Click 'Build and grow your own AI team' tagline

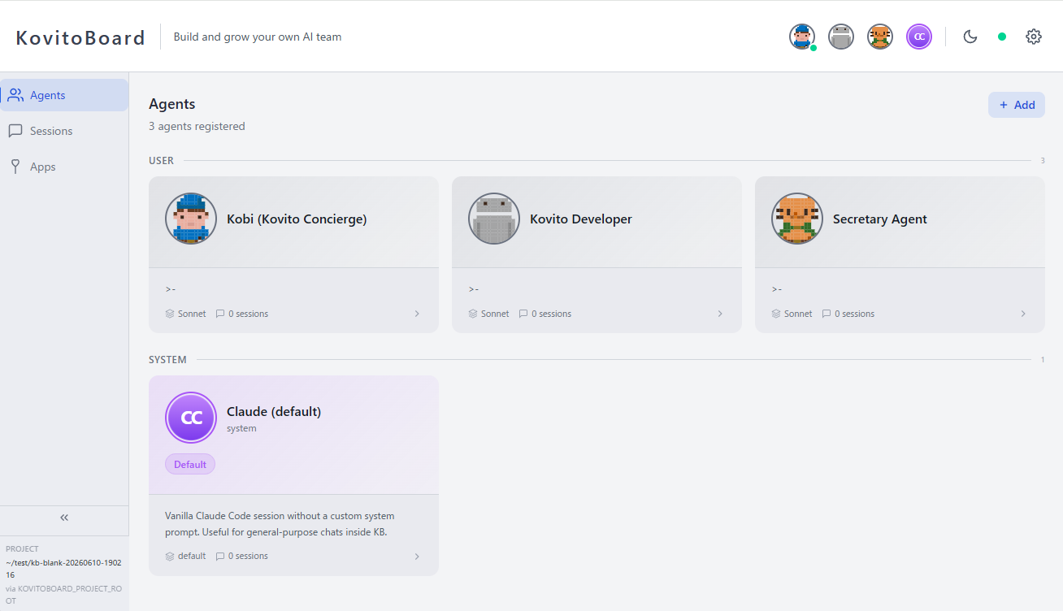coord(258,37)
